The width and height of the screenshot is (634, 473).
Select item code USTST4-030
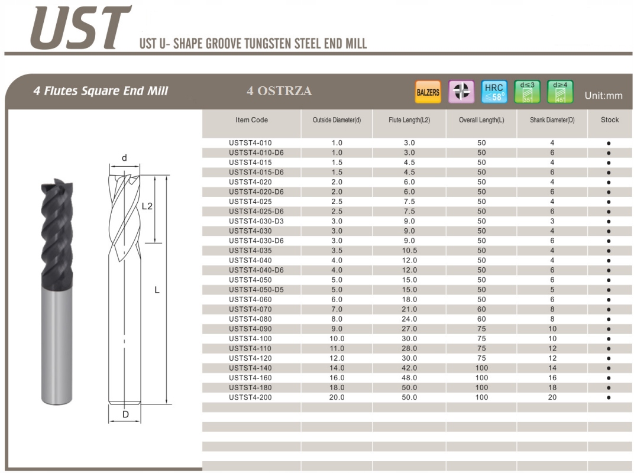click(x=250, y=231)
